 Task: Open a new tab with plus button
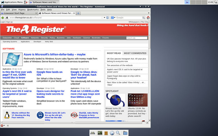tap(78, 13)
